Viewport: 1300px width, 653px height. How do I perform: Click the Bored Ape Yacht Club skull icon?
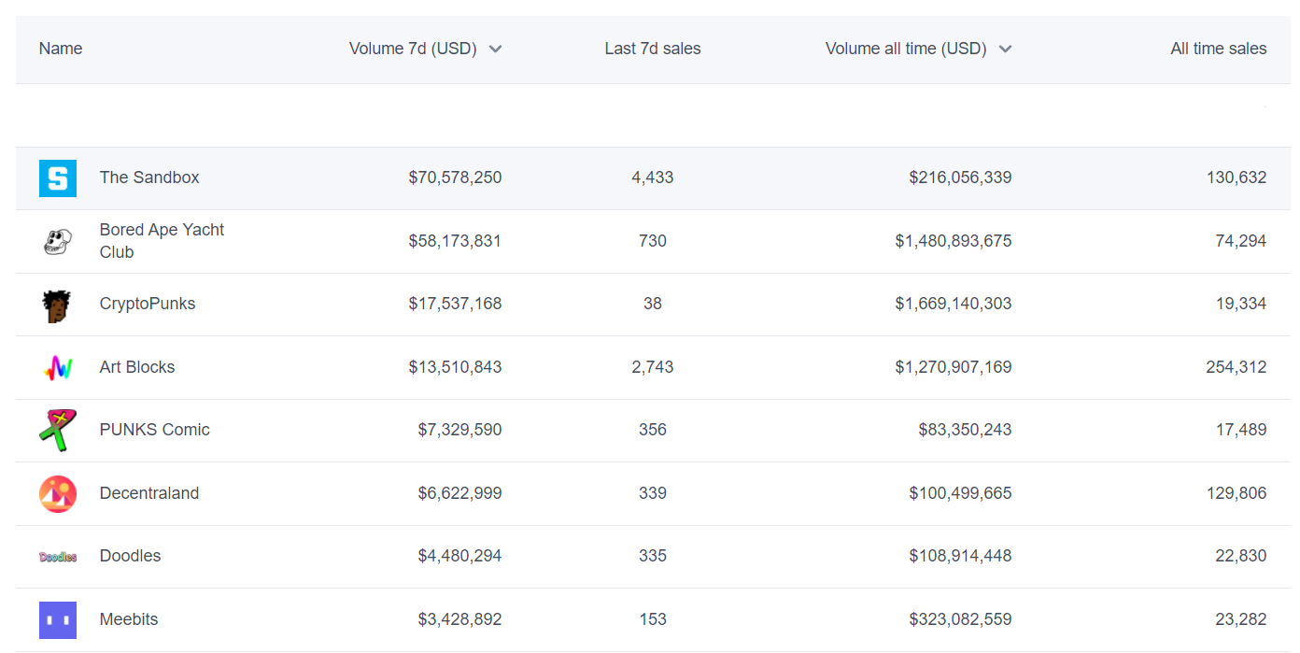[57, 242]
